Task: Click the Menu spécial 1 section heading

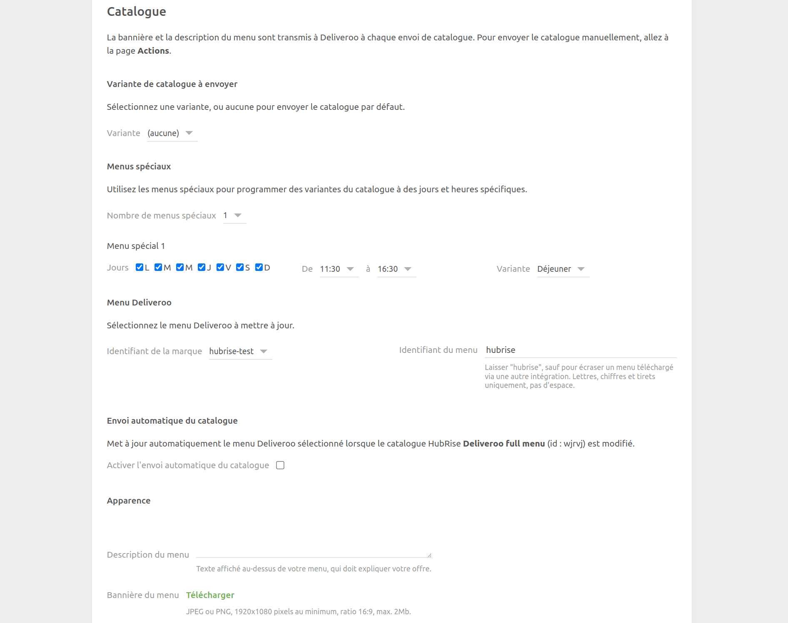Action: tap(135, 246)
